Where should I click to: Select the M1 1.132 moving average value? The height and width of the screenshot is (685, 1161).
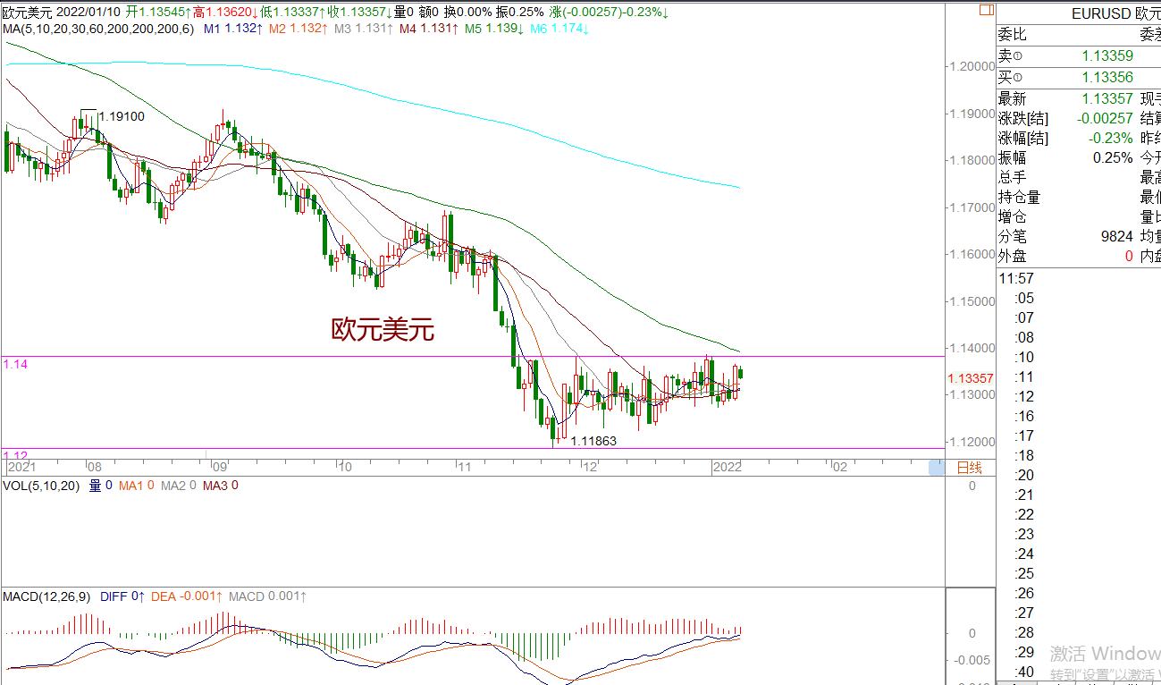[x=232, y=29]
